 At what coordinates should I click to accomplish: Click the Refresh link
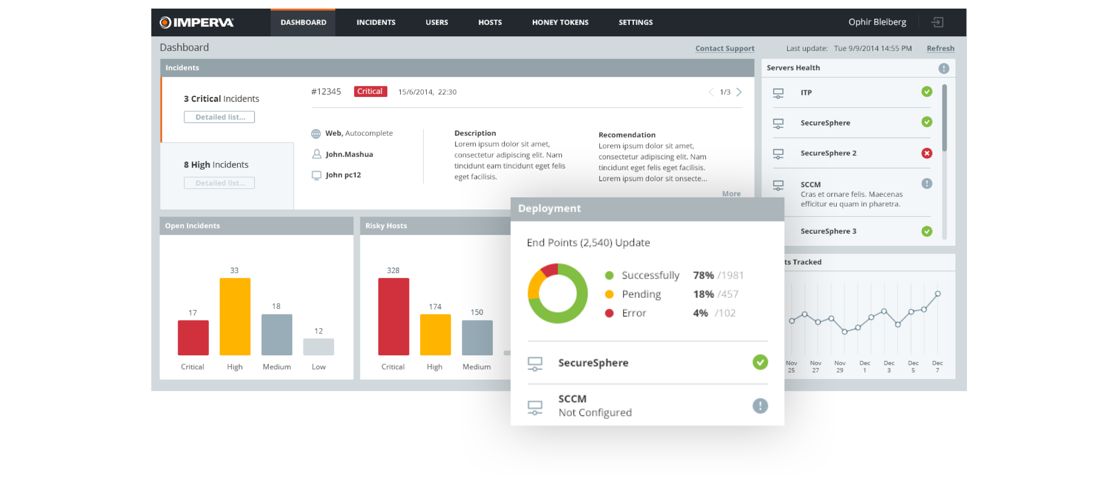click(940, 48)
